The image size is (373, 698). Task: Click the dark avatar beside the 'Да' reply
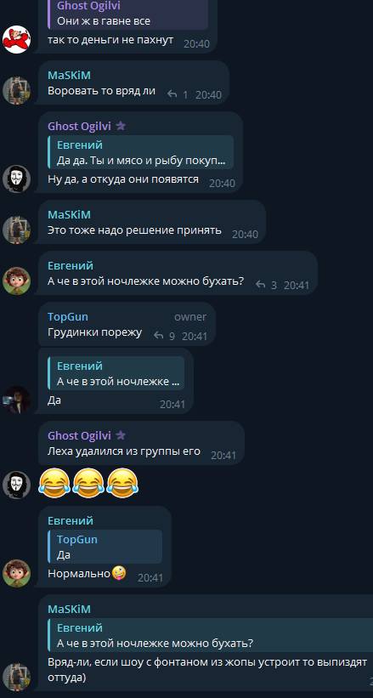pyautogui.click(x=16, y=400)
